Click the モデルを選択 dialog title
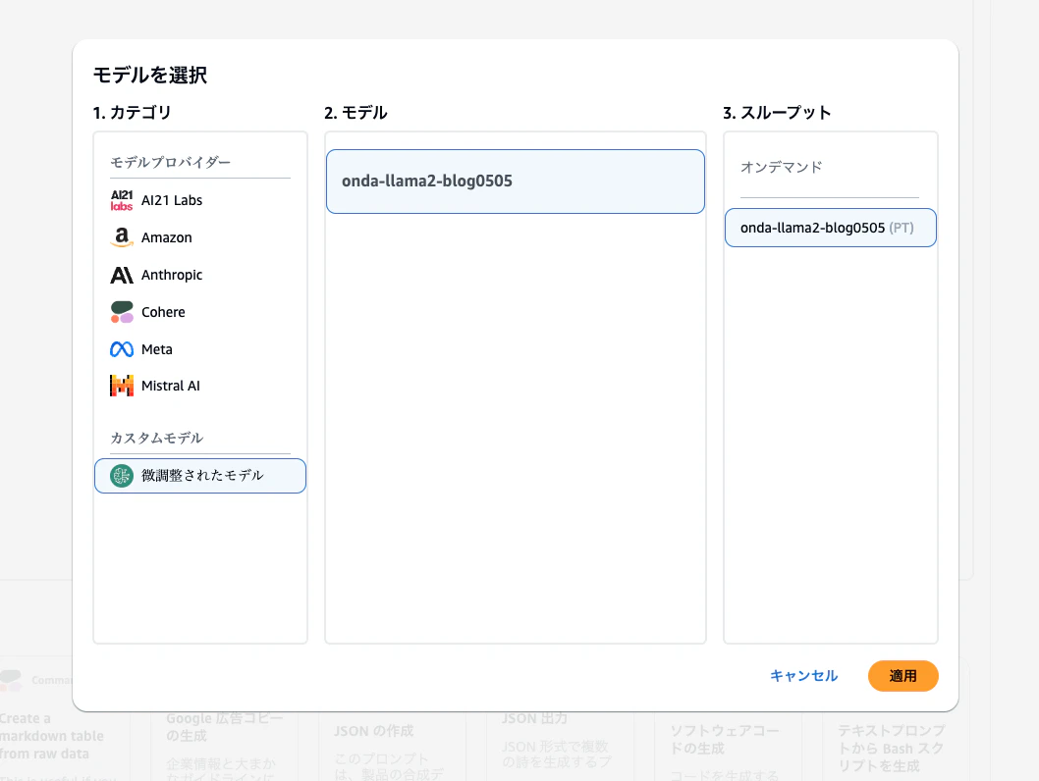Viewport: 1039px width, 781px height. tap(150, 75)
